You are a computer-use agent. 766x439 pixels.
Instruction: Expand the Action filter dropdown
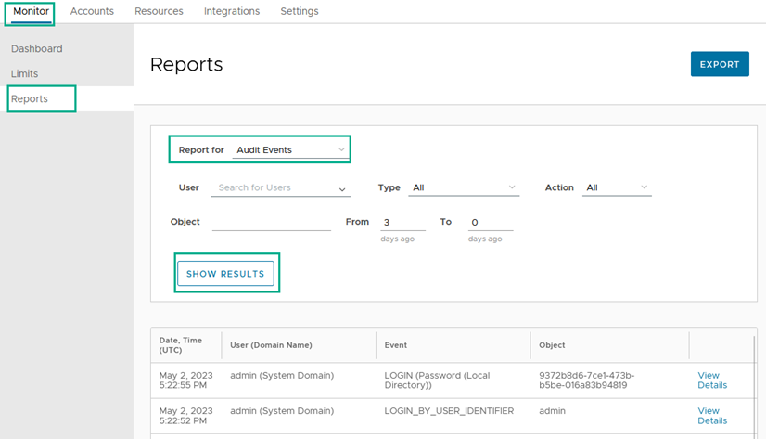coord(617,187)
